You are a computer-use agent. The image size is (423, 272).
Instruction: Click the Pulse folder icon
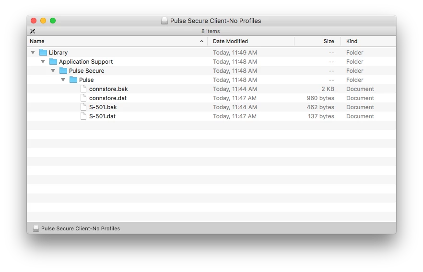point(73,79)
